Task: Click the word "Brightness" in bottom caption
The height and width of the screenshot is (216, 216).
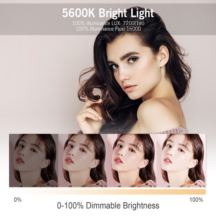Action: coord(141,206)
